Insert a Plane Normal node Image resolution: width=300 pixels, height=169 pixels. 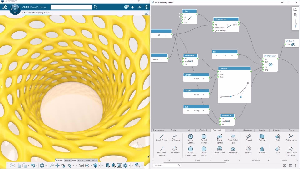coord(220,139)
